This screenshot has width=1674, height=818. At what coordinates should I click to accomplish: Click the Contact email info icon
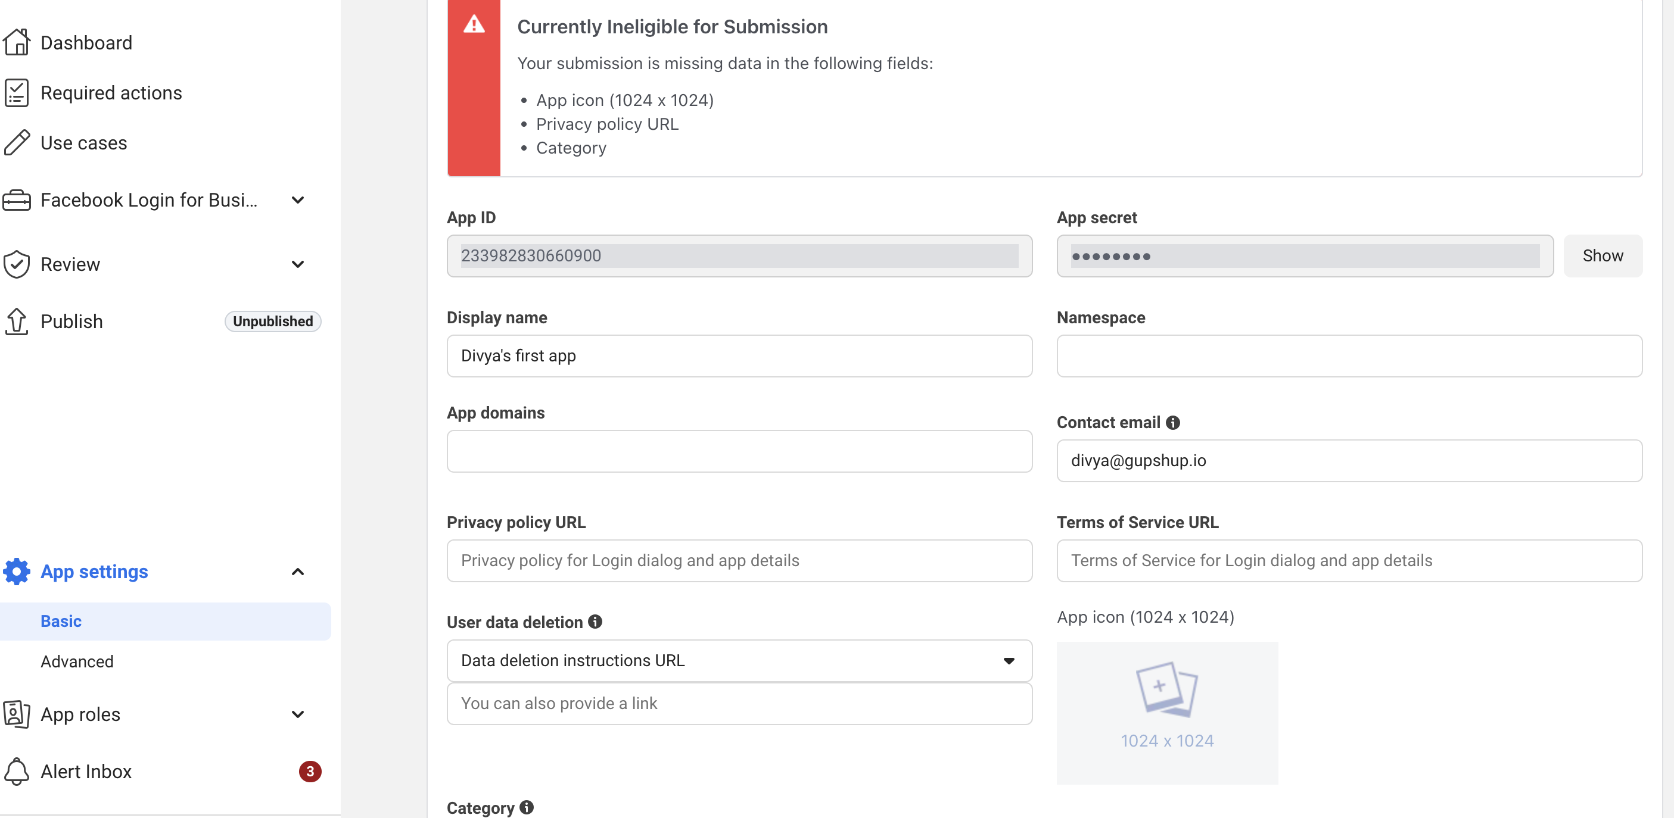(x=1173, y=423)
